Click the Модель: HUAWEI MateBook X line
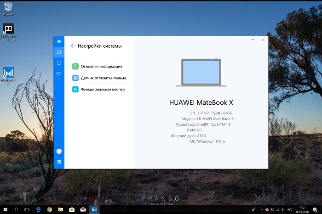 coord(207,118)
